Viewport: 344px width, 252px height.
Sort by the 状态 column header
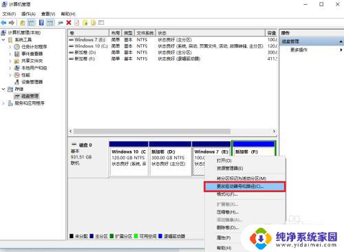(x=211, y=33)
